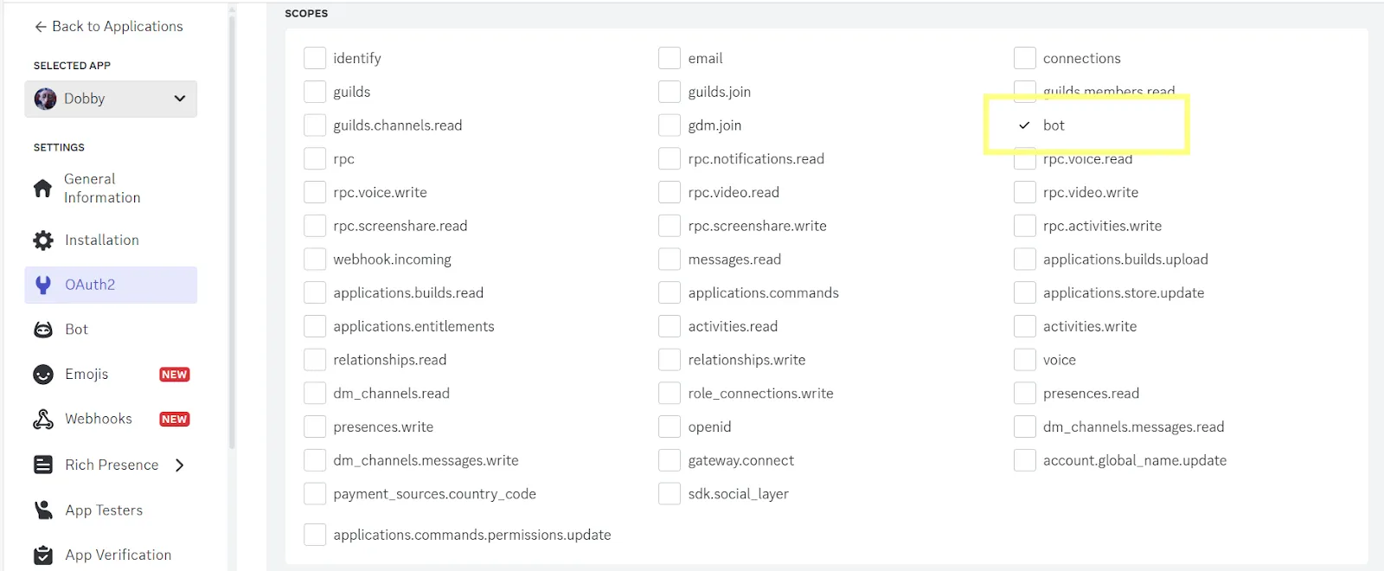Open the Dobby selected app dropdown
This screenshot has width=1384, height=571.
tap(179, 99)
